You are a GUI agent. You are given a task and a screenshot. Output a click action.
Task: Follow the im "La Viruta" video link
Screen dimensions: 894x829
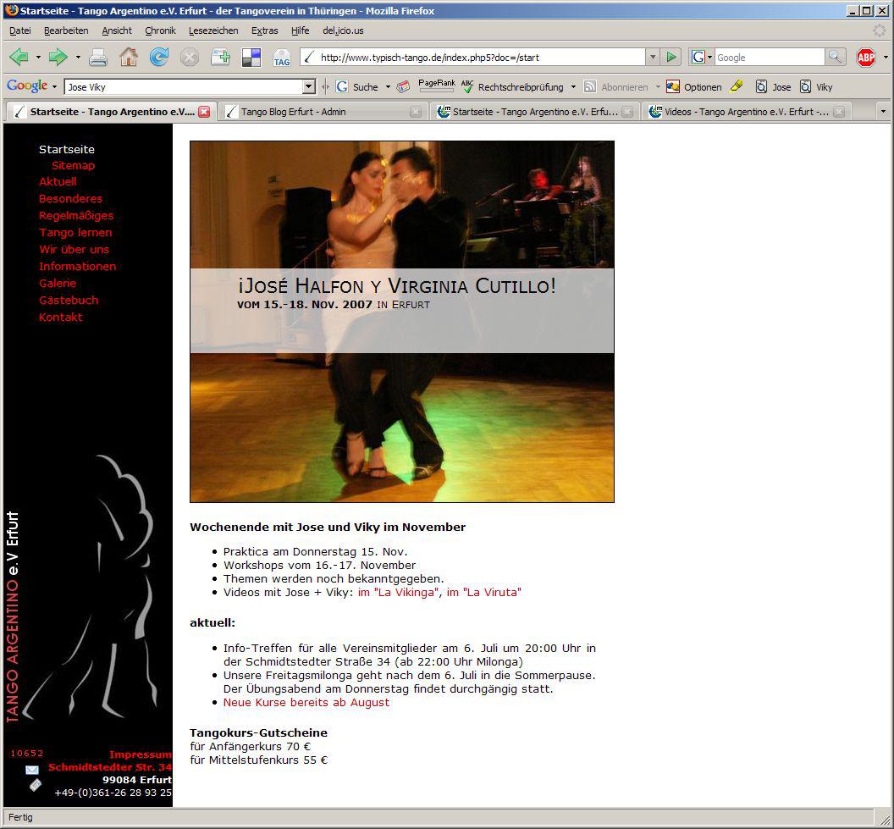483,592
